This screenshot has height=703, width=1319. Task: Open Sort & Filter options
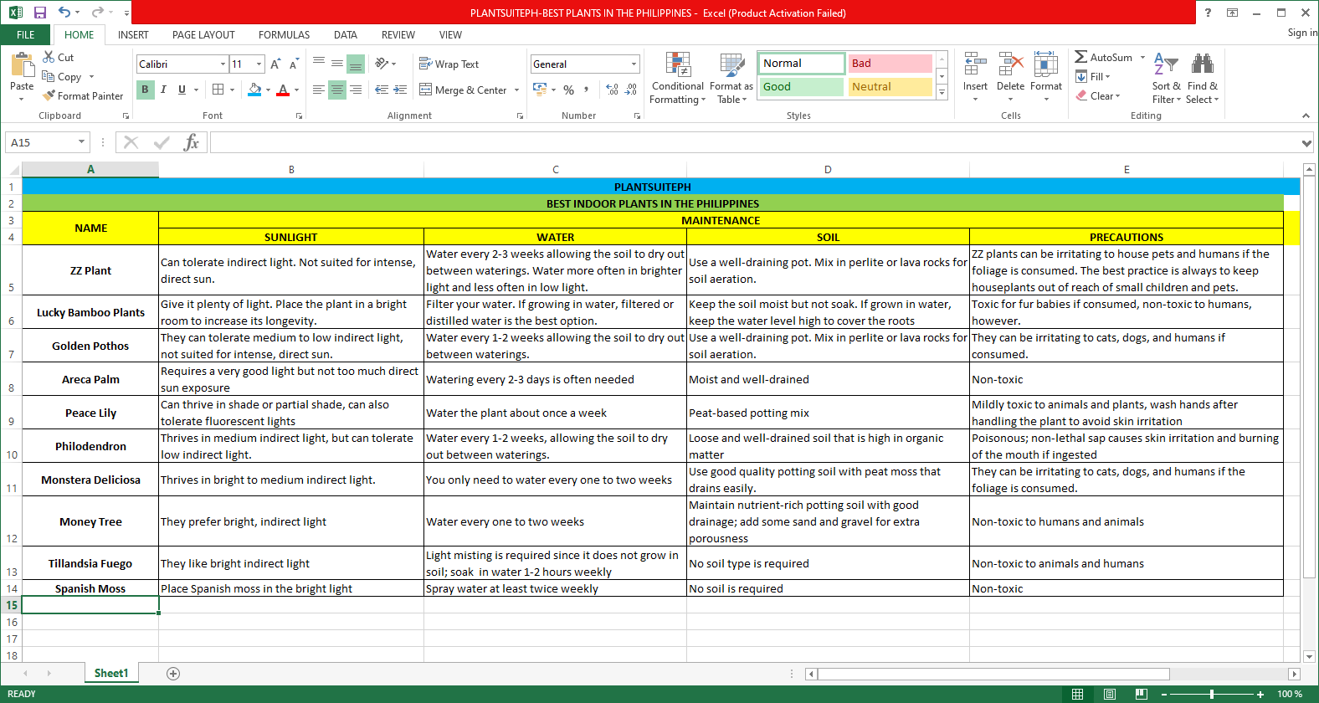tap(1167, 78)
